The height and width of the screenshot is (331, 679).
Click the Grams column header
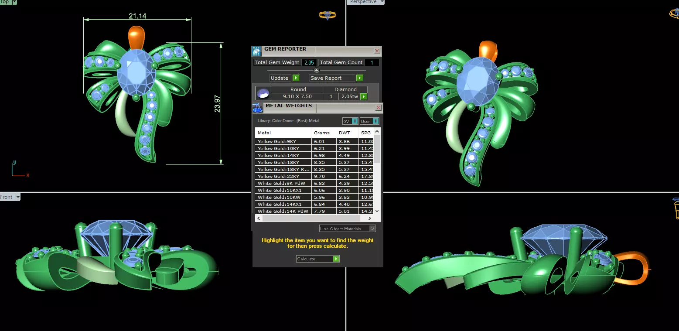coord(324,133)
